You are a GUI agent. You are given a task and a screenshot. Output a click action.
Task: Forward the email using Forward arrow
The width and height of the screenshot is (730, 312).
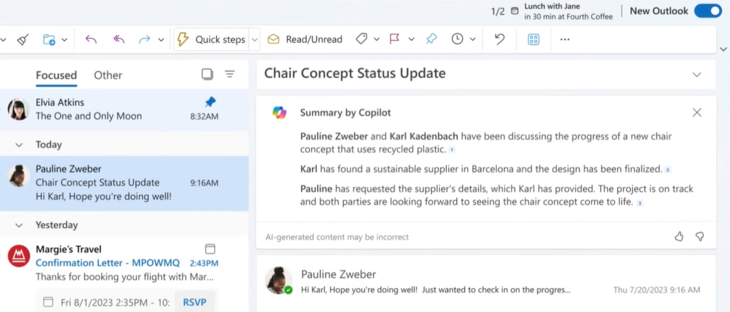[x=145, y=40]
